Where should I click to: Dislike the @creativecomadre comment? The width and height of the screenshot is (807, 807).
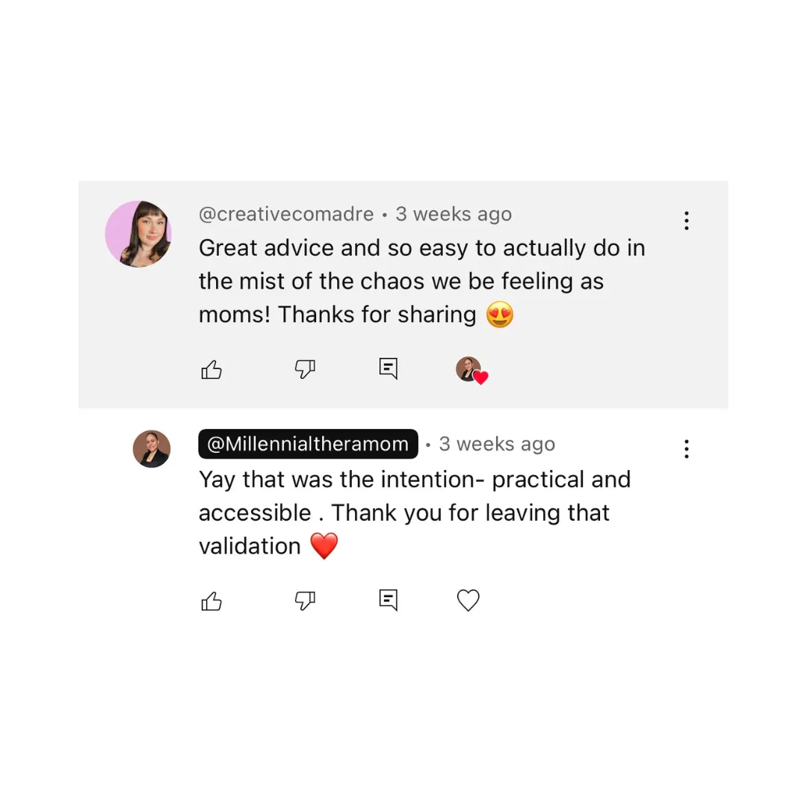pos(305,369)
